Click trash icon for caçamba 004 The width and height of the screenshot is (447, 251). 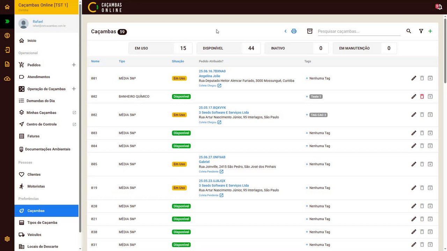pyautogui.click(x=422, y=146)
